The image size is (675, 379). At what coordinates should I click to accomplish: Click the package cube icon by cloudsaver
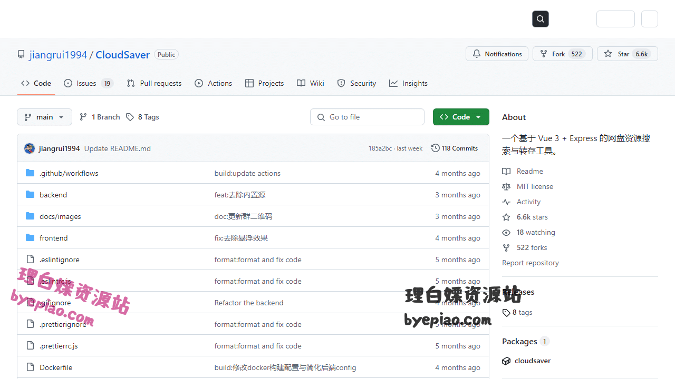click(x=506, y=361)
